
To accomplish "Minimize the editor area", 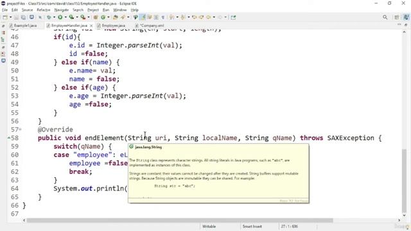I will coord(399,24).
